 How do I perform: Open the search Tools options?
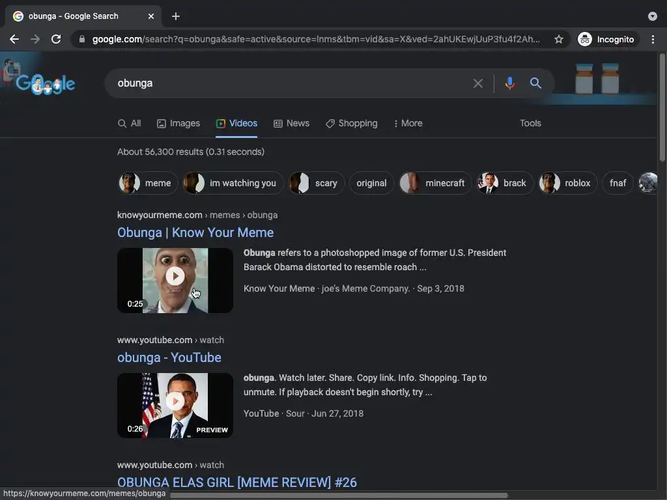pos(530,123)
